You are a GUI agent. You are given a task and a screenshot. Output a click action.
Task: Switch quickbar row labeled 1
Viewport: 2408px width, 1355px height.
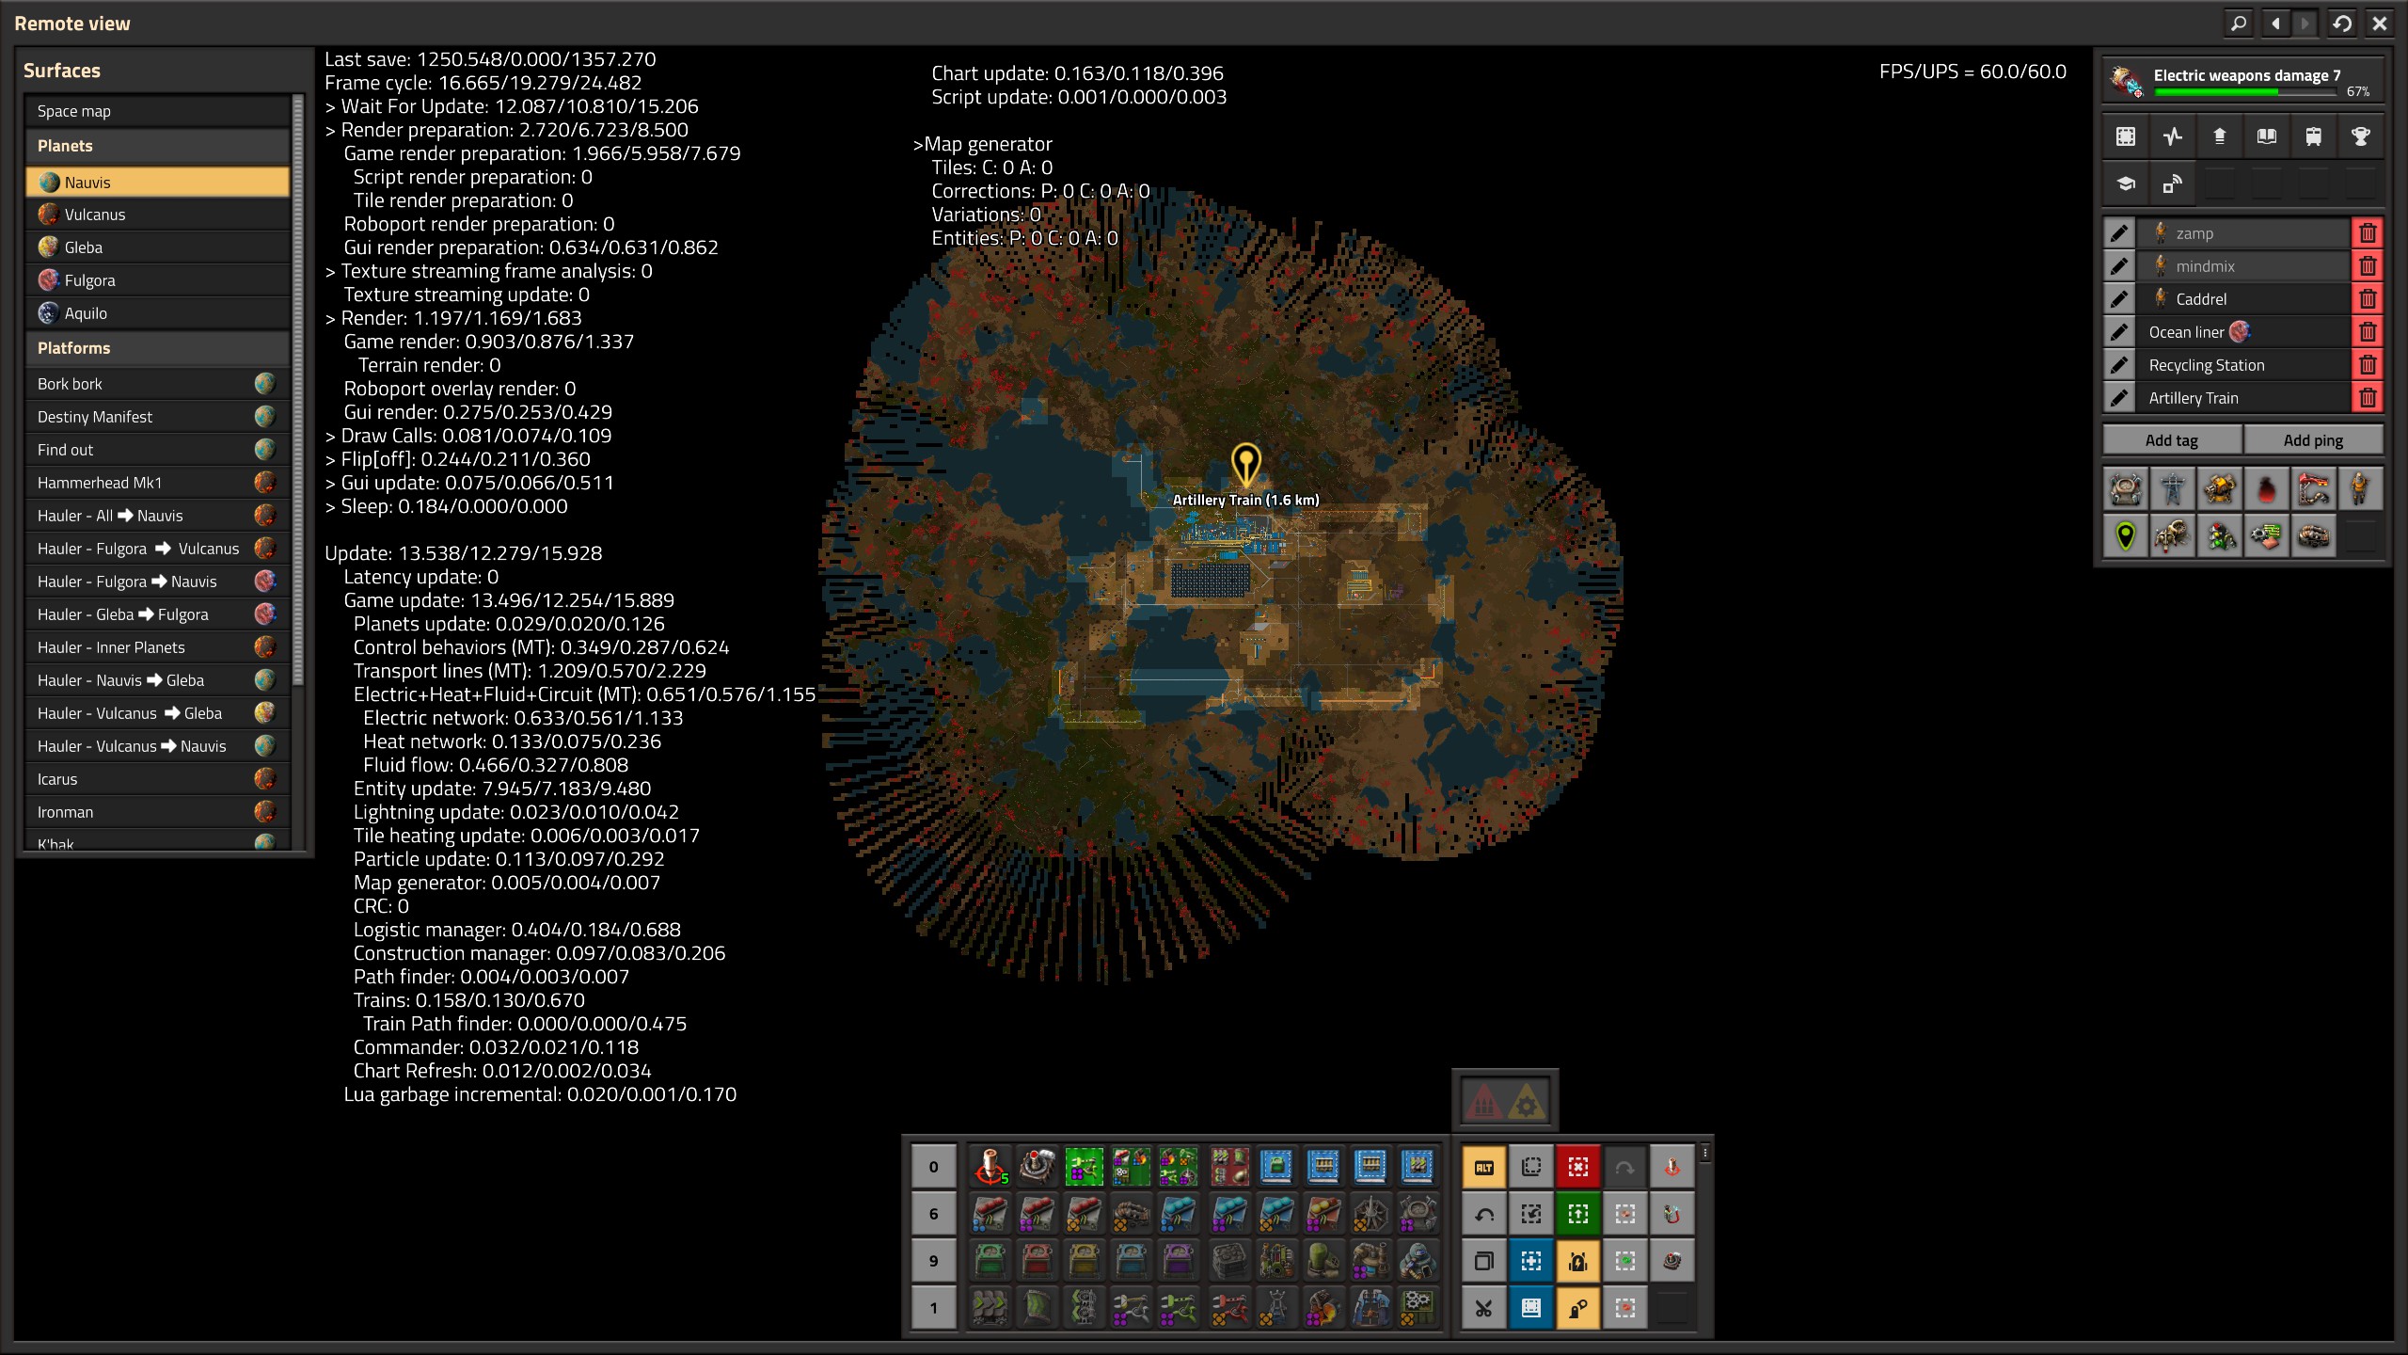tap(933, 1308)
